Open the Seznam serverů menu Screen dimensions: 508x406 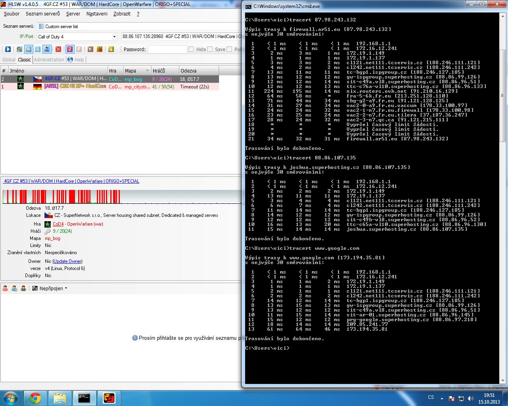[43, 14]
